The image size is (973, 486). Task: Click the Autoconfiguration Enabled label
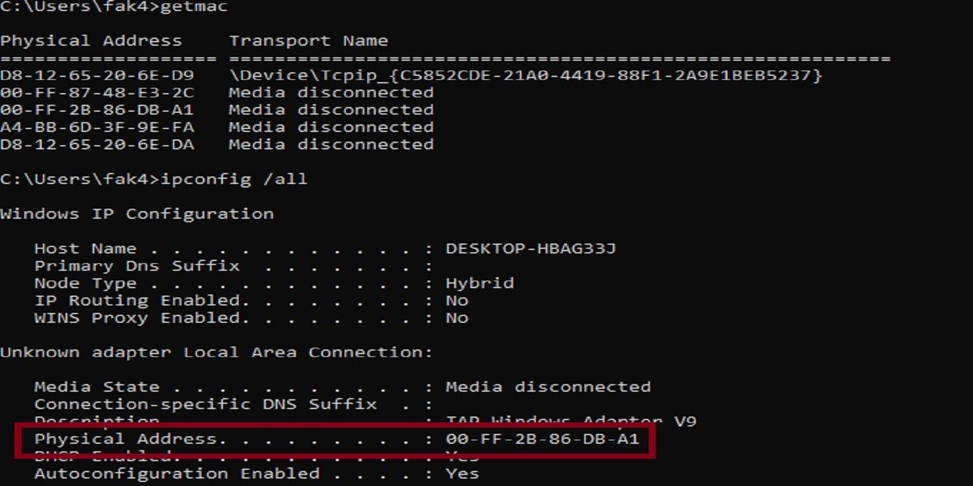(x=177, y=474)
